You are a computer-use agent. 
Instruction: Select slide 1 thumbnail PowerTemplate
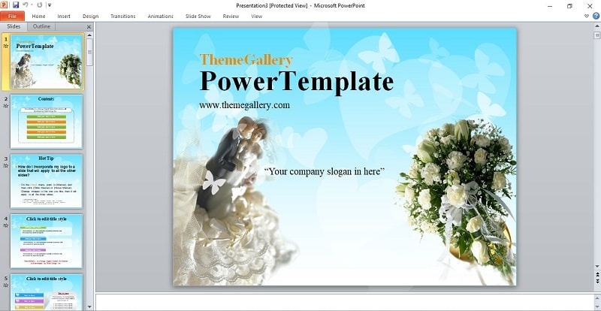pyautogui.click(x=47, y=62)
